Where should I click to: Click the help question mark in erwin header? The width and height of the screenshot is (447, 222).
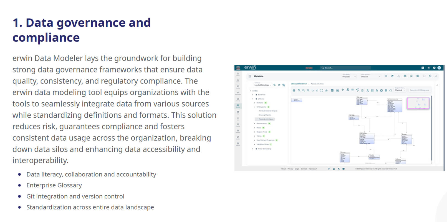click(434, 68)
